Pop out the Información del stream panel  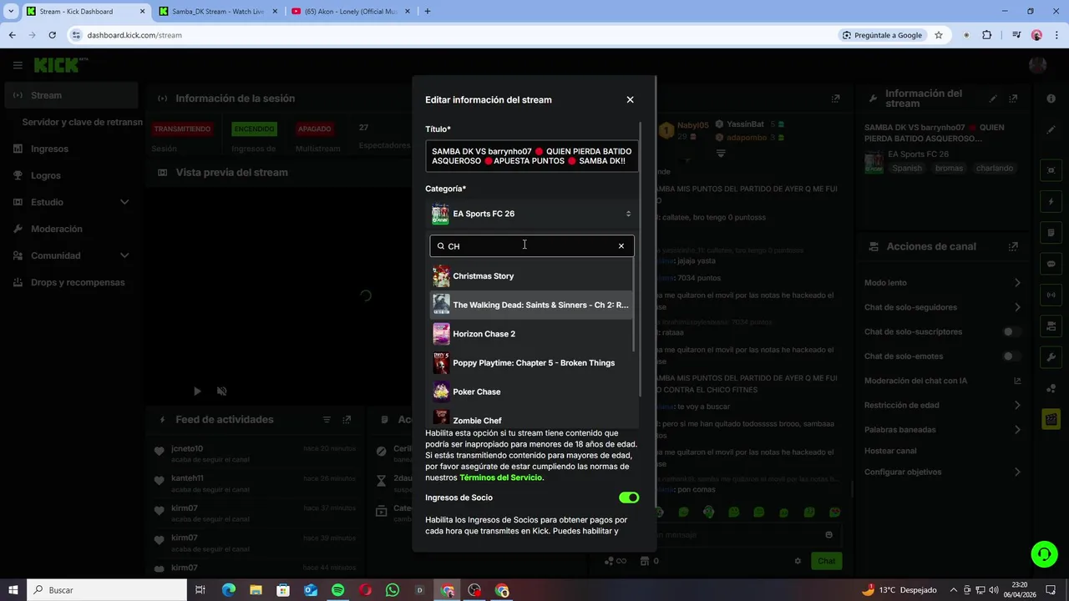pos(1014,98)
